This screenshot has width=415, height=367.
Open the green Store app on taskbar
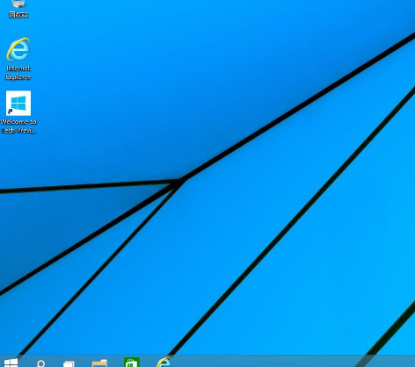click(x=132, y=363)
